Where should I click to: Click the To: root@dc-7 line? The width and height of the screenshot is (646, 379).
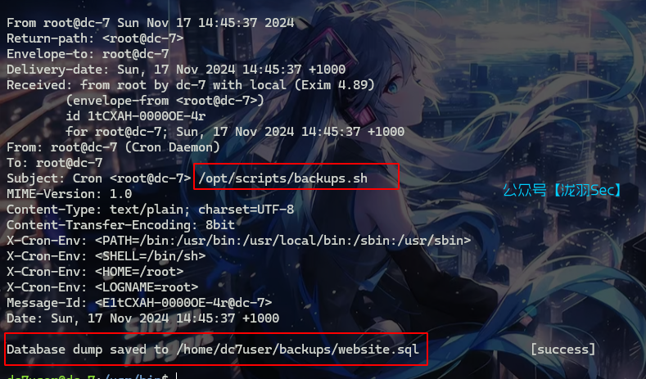(x=54, y=163)
